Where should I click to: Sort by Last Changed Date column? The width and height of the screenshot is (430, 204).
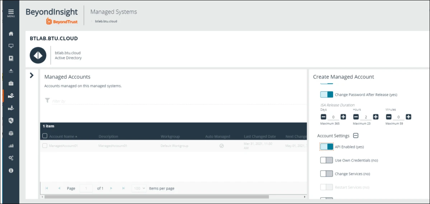(x=260, y=136)
